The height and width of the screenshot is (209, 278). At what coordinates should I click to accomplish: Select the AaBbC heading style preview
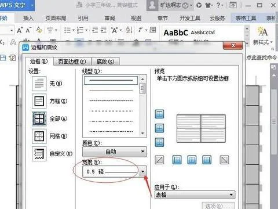click(175, 33)
